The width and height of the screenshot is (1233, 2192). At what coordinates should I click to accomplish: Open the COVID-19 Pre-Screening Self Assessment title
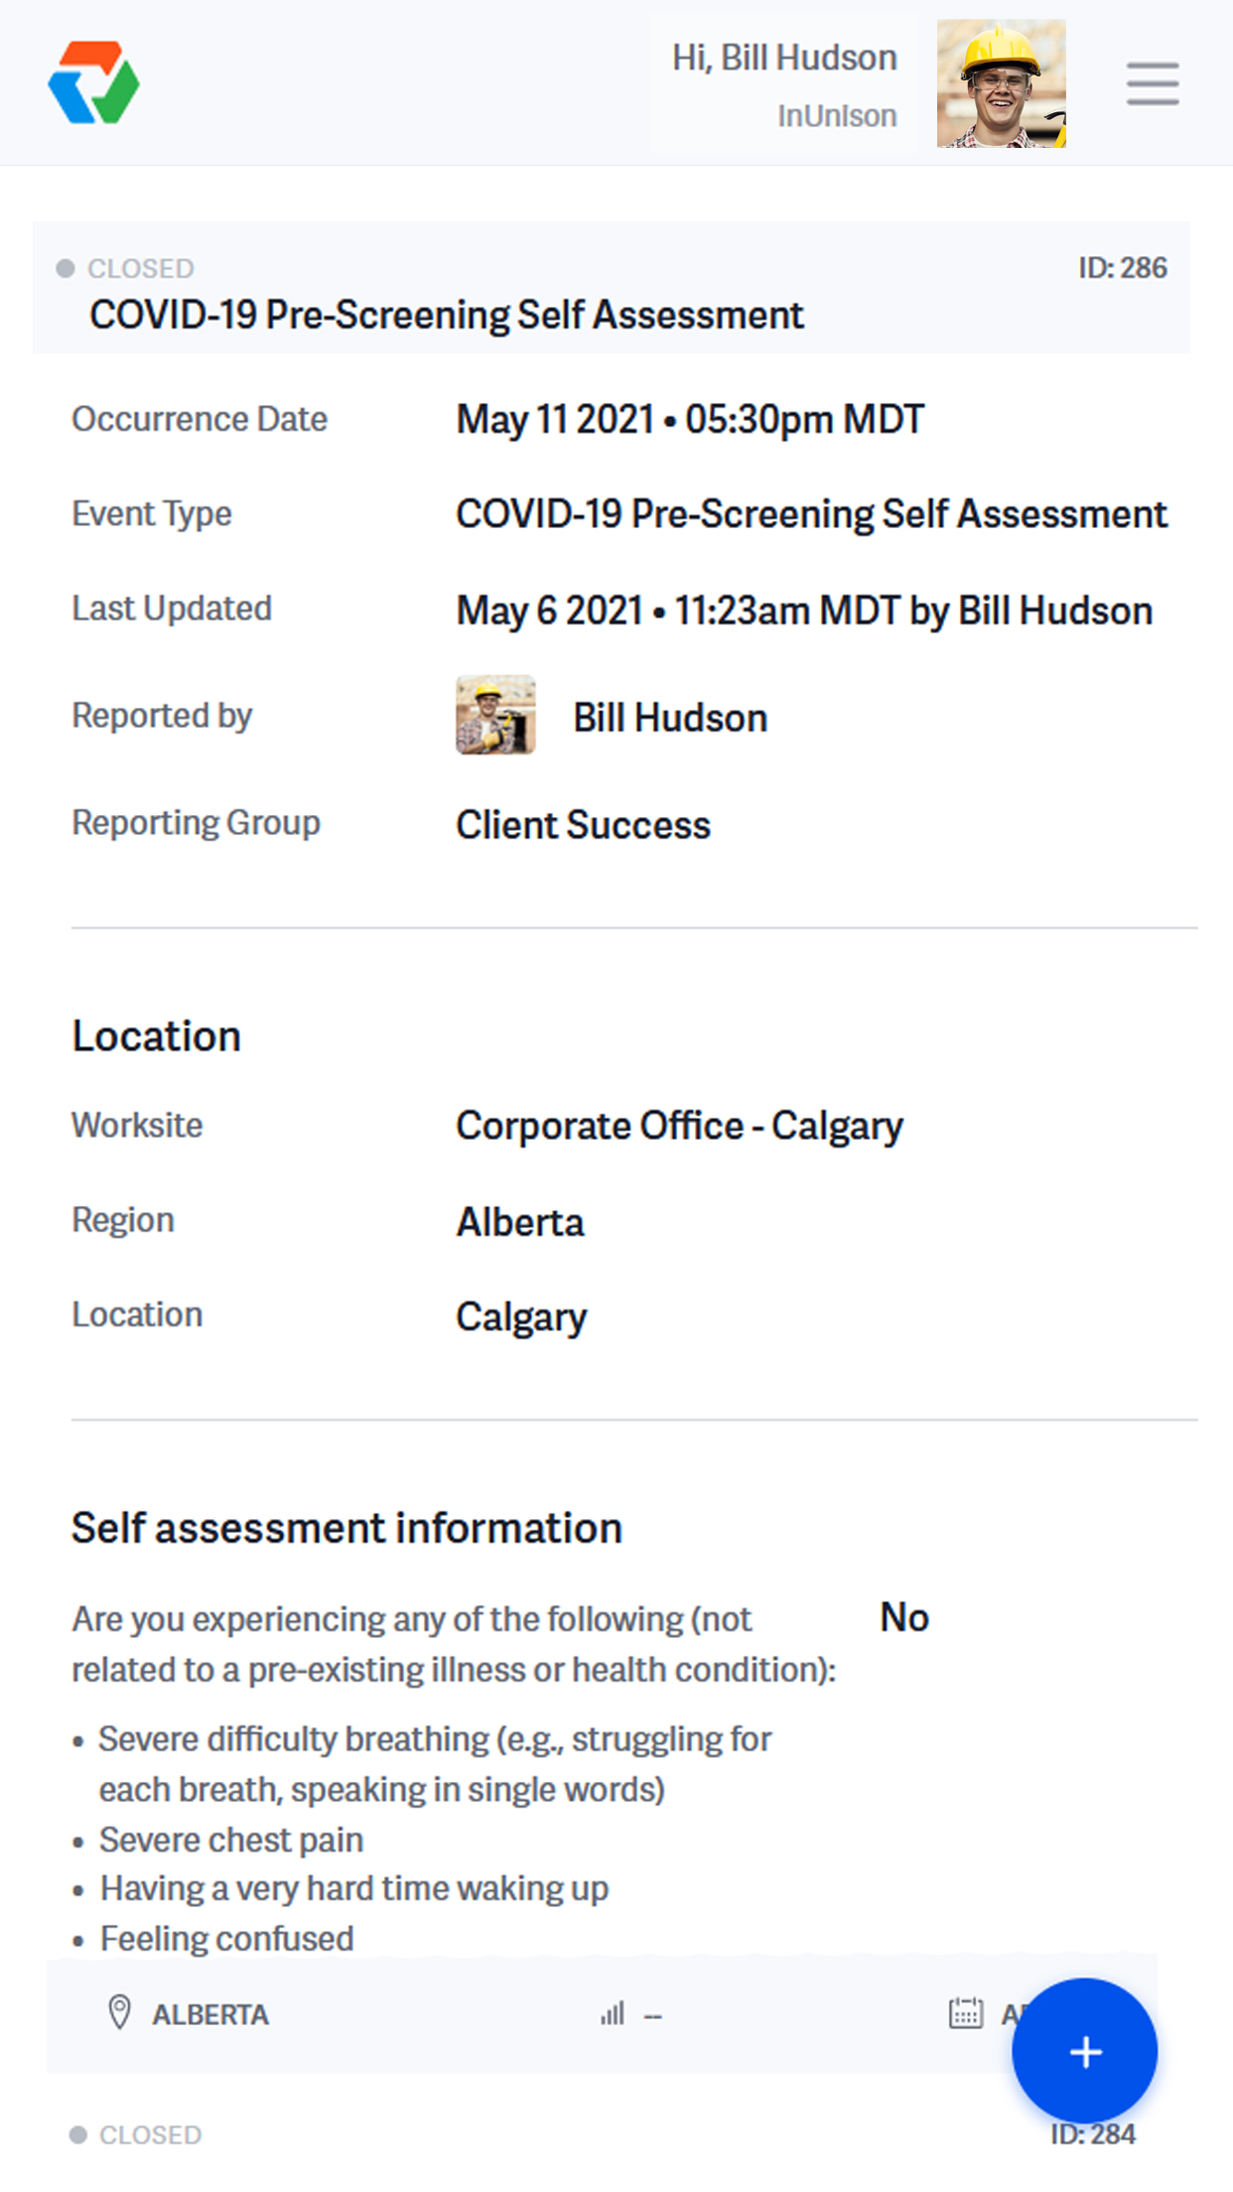(446, 315)
